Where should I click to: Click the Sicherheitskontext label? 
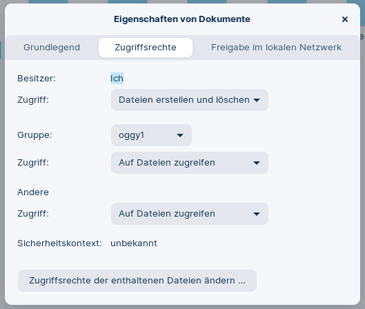(x=59, y=243)
